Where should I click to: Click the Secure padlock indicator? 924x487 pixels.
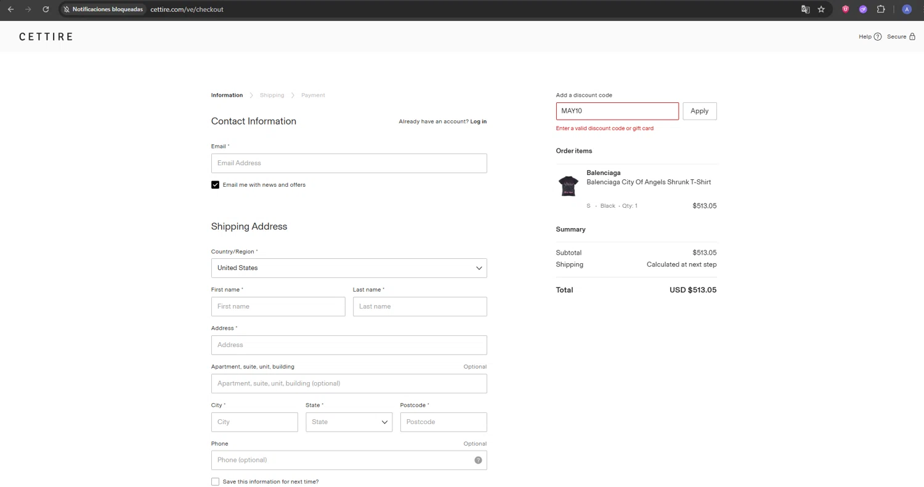click(x=901, y=36)
